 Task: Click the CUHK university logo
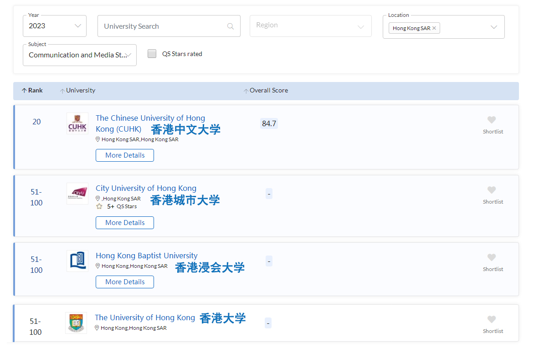coord(77,123)
